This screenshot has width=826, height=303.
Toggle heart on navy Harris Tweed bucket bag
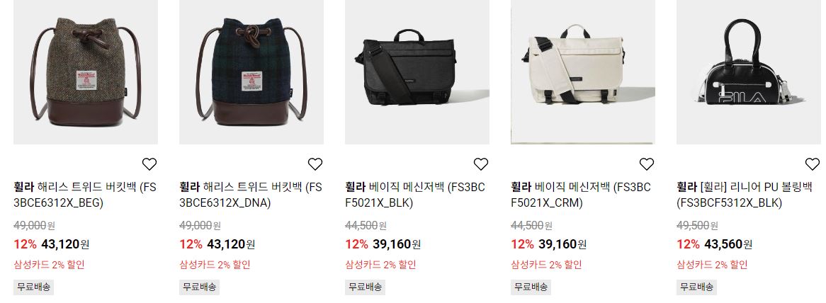click(315, 164)
